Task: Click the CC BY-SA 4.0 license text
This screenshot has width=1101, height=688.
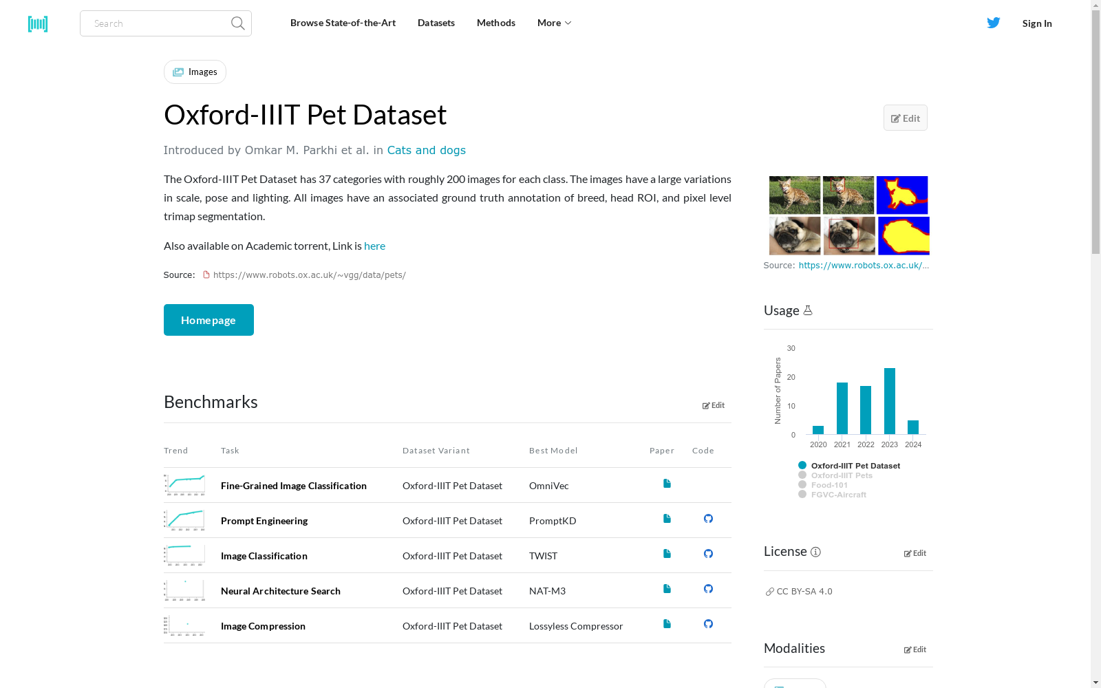Action: point(804,592)
